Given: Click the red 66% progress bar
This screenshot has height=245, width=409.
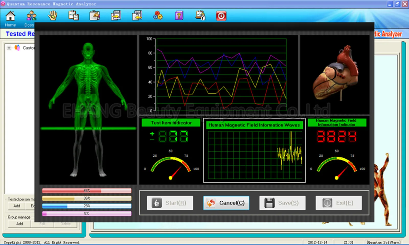Looking at the screenshot, I should click(87, 191).
